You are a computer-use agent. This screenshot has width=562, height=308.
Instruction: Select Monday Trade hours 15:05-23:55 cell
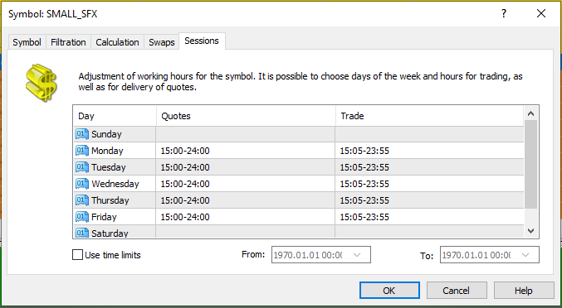[x=429, y=151]
